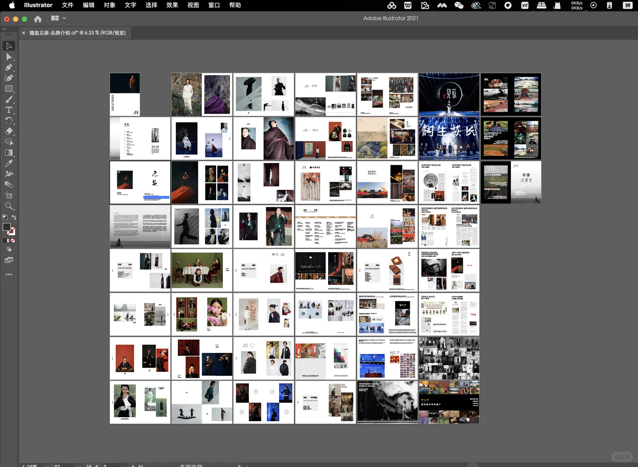Open the Arrange Documents layout icon

click(x=55, y=18)
